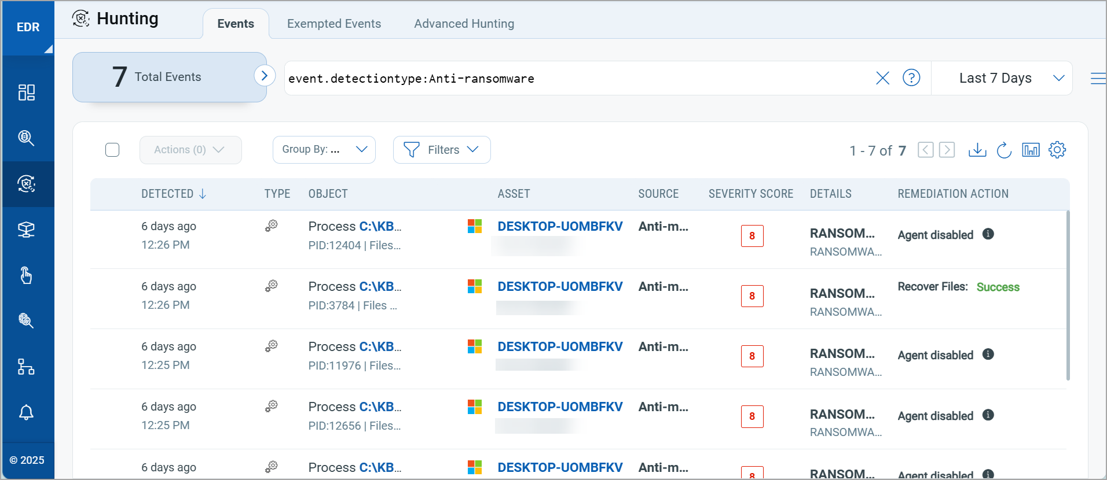Expand the Filters dropdown
The width and height of the screenshot is (1107, 480).
tap(442, 150)
